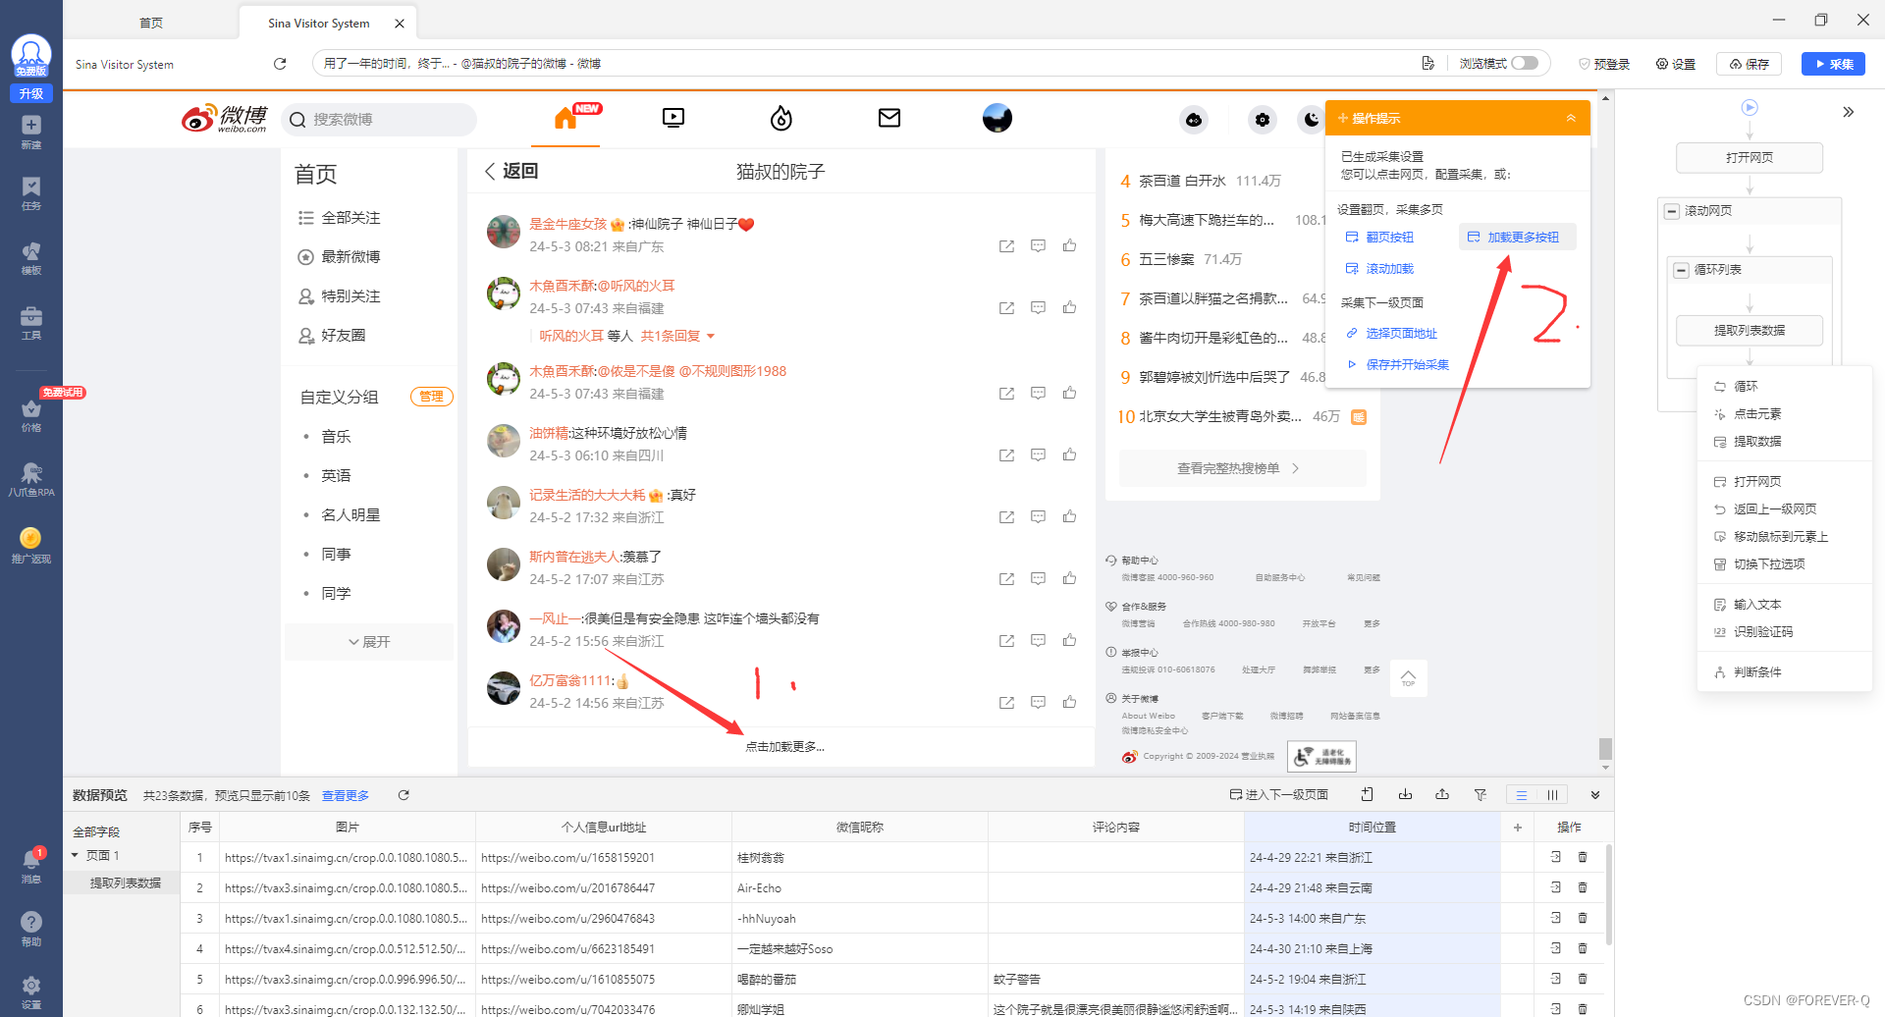The height and width of the screenshot is (1017, 1885).
Task: Open the sidebar 设置 gear icon
Action: (31, 991)
